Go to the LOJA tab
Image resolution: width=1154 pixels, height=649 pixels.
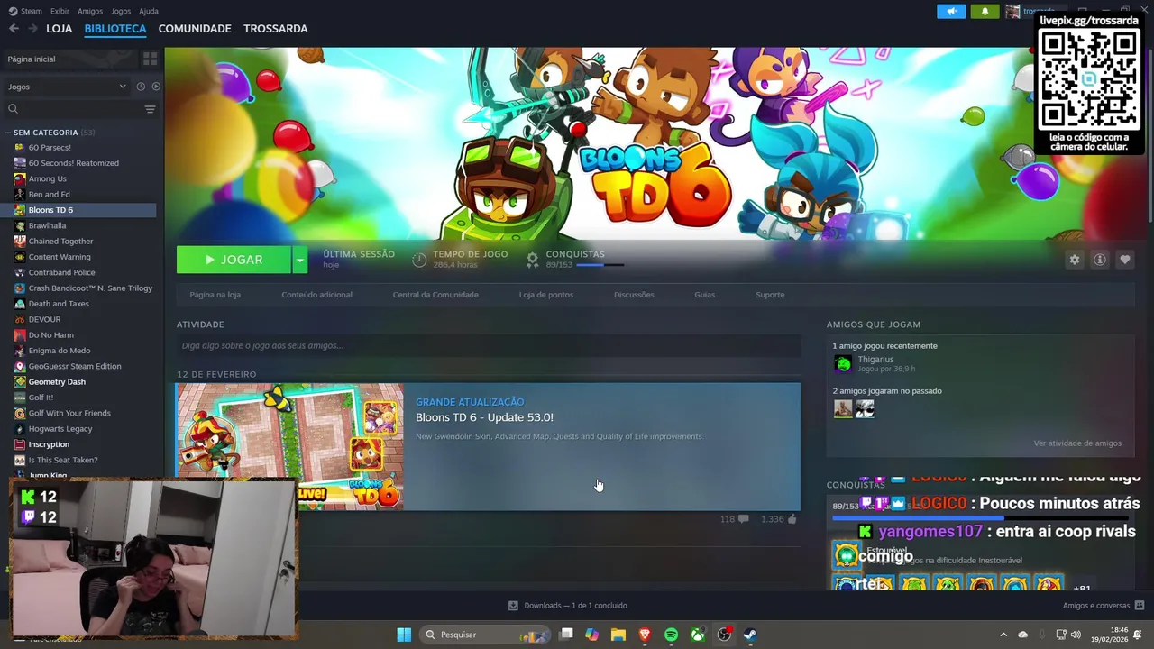point(60,29)
